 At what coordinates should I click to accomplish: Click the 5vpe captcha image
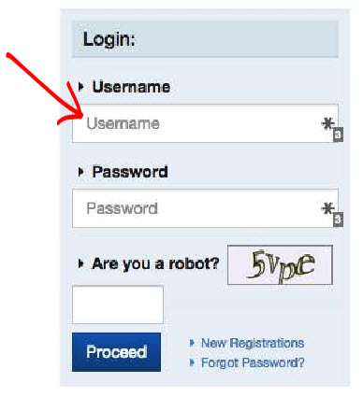tap(280, 265)
